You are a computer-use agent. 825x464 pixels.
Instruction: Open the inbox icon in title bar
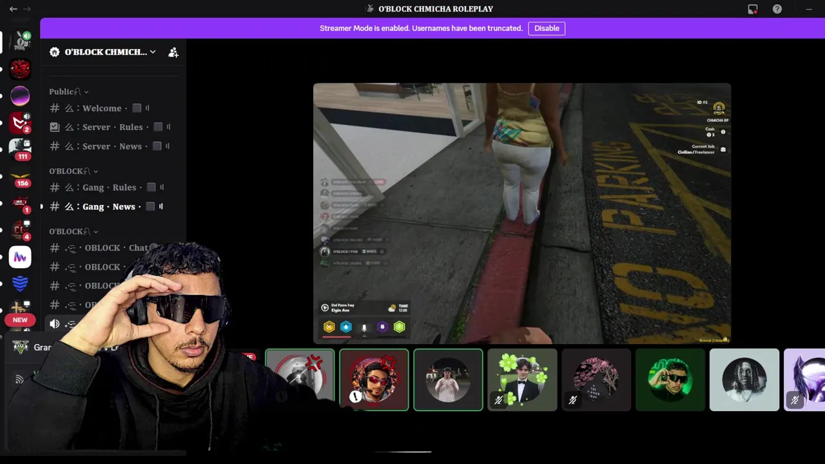point(753,9)
